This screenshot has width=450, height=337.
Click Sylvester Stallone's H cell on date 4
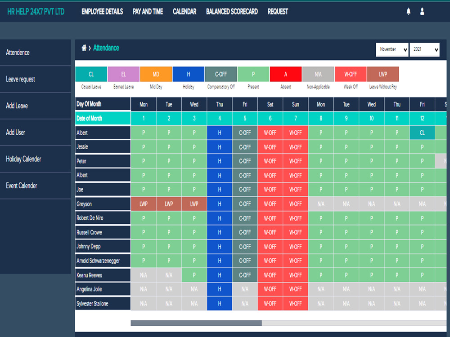[x=220, y=303]
